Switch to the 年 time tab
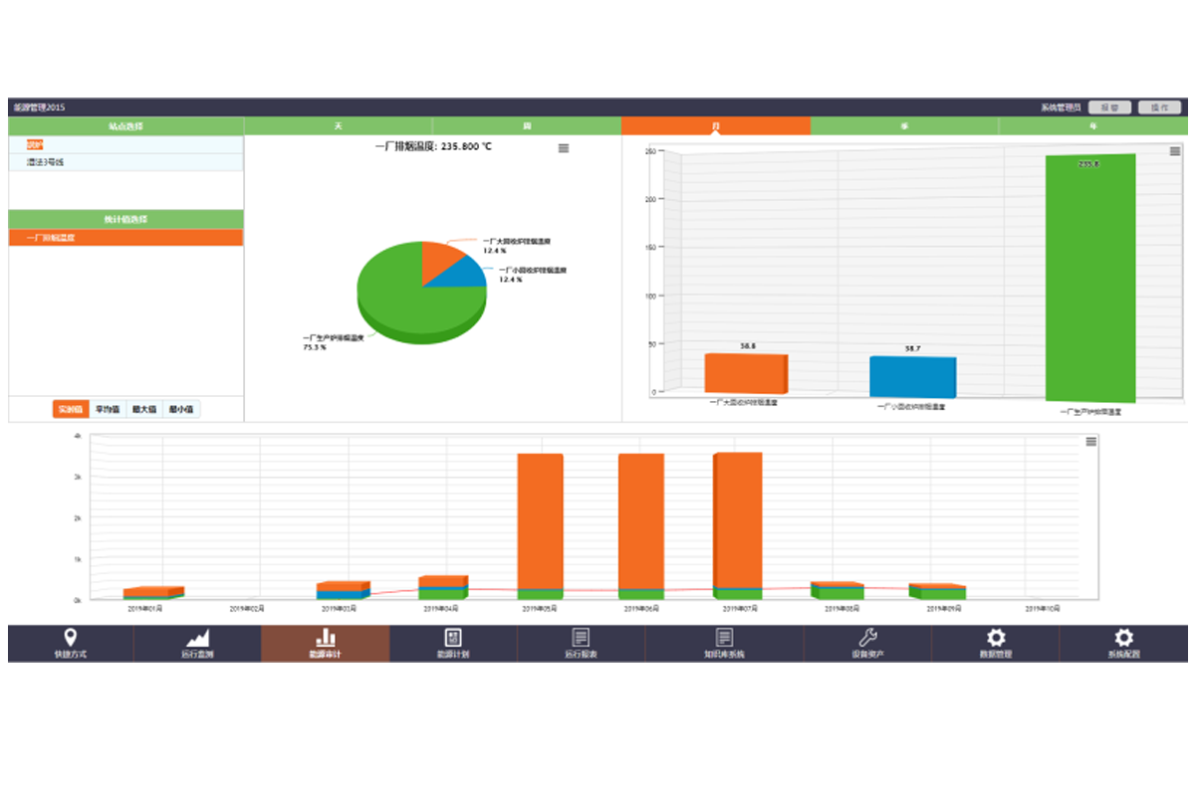 [x=1092, y=126]
